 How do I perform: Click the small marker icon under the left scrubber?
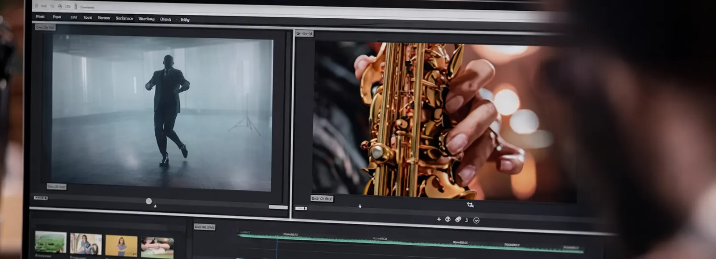coord(155,206)
